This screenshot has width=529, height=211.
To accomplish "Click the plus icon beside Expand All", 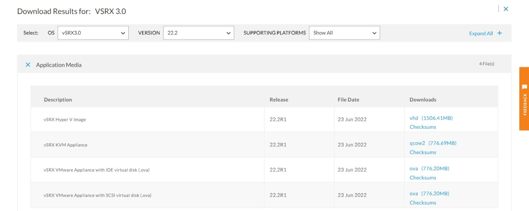I will point(499,33).
